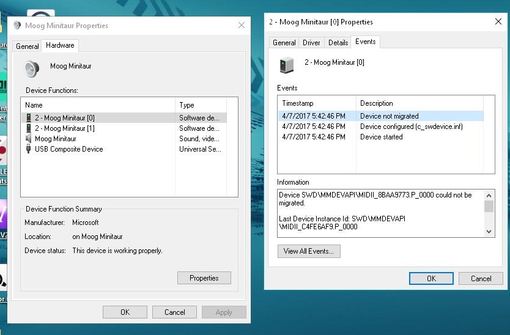Click the device icon next to 2 - Moog Minitaur [0] heading
This screenshot has height=335, width=510.
coord(286,64)
